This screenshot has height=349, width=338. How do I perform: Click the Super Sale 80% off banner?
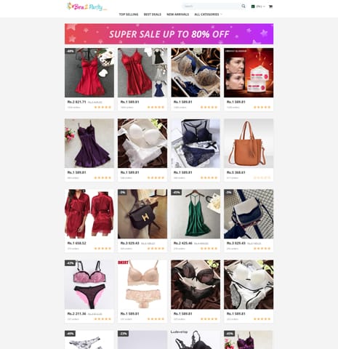click(169, 33)
